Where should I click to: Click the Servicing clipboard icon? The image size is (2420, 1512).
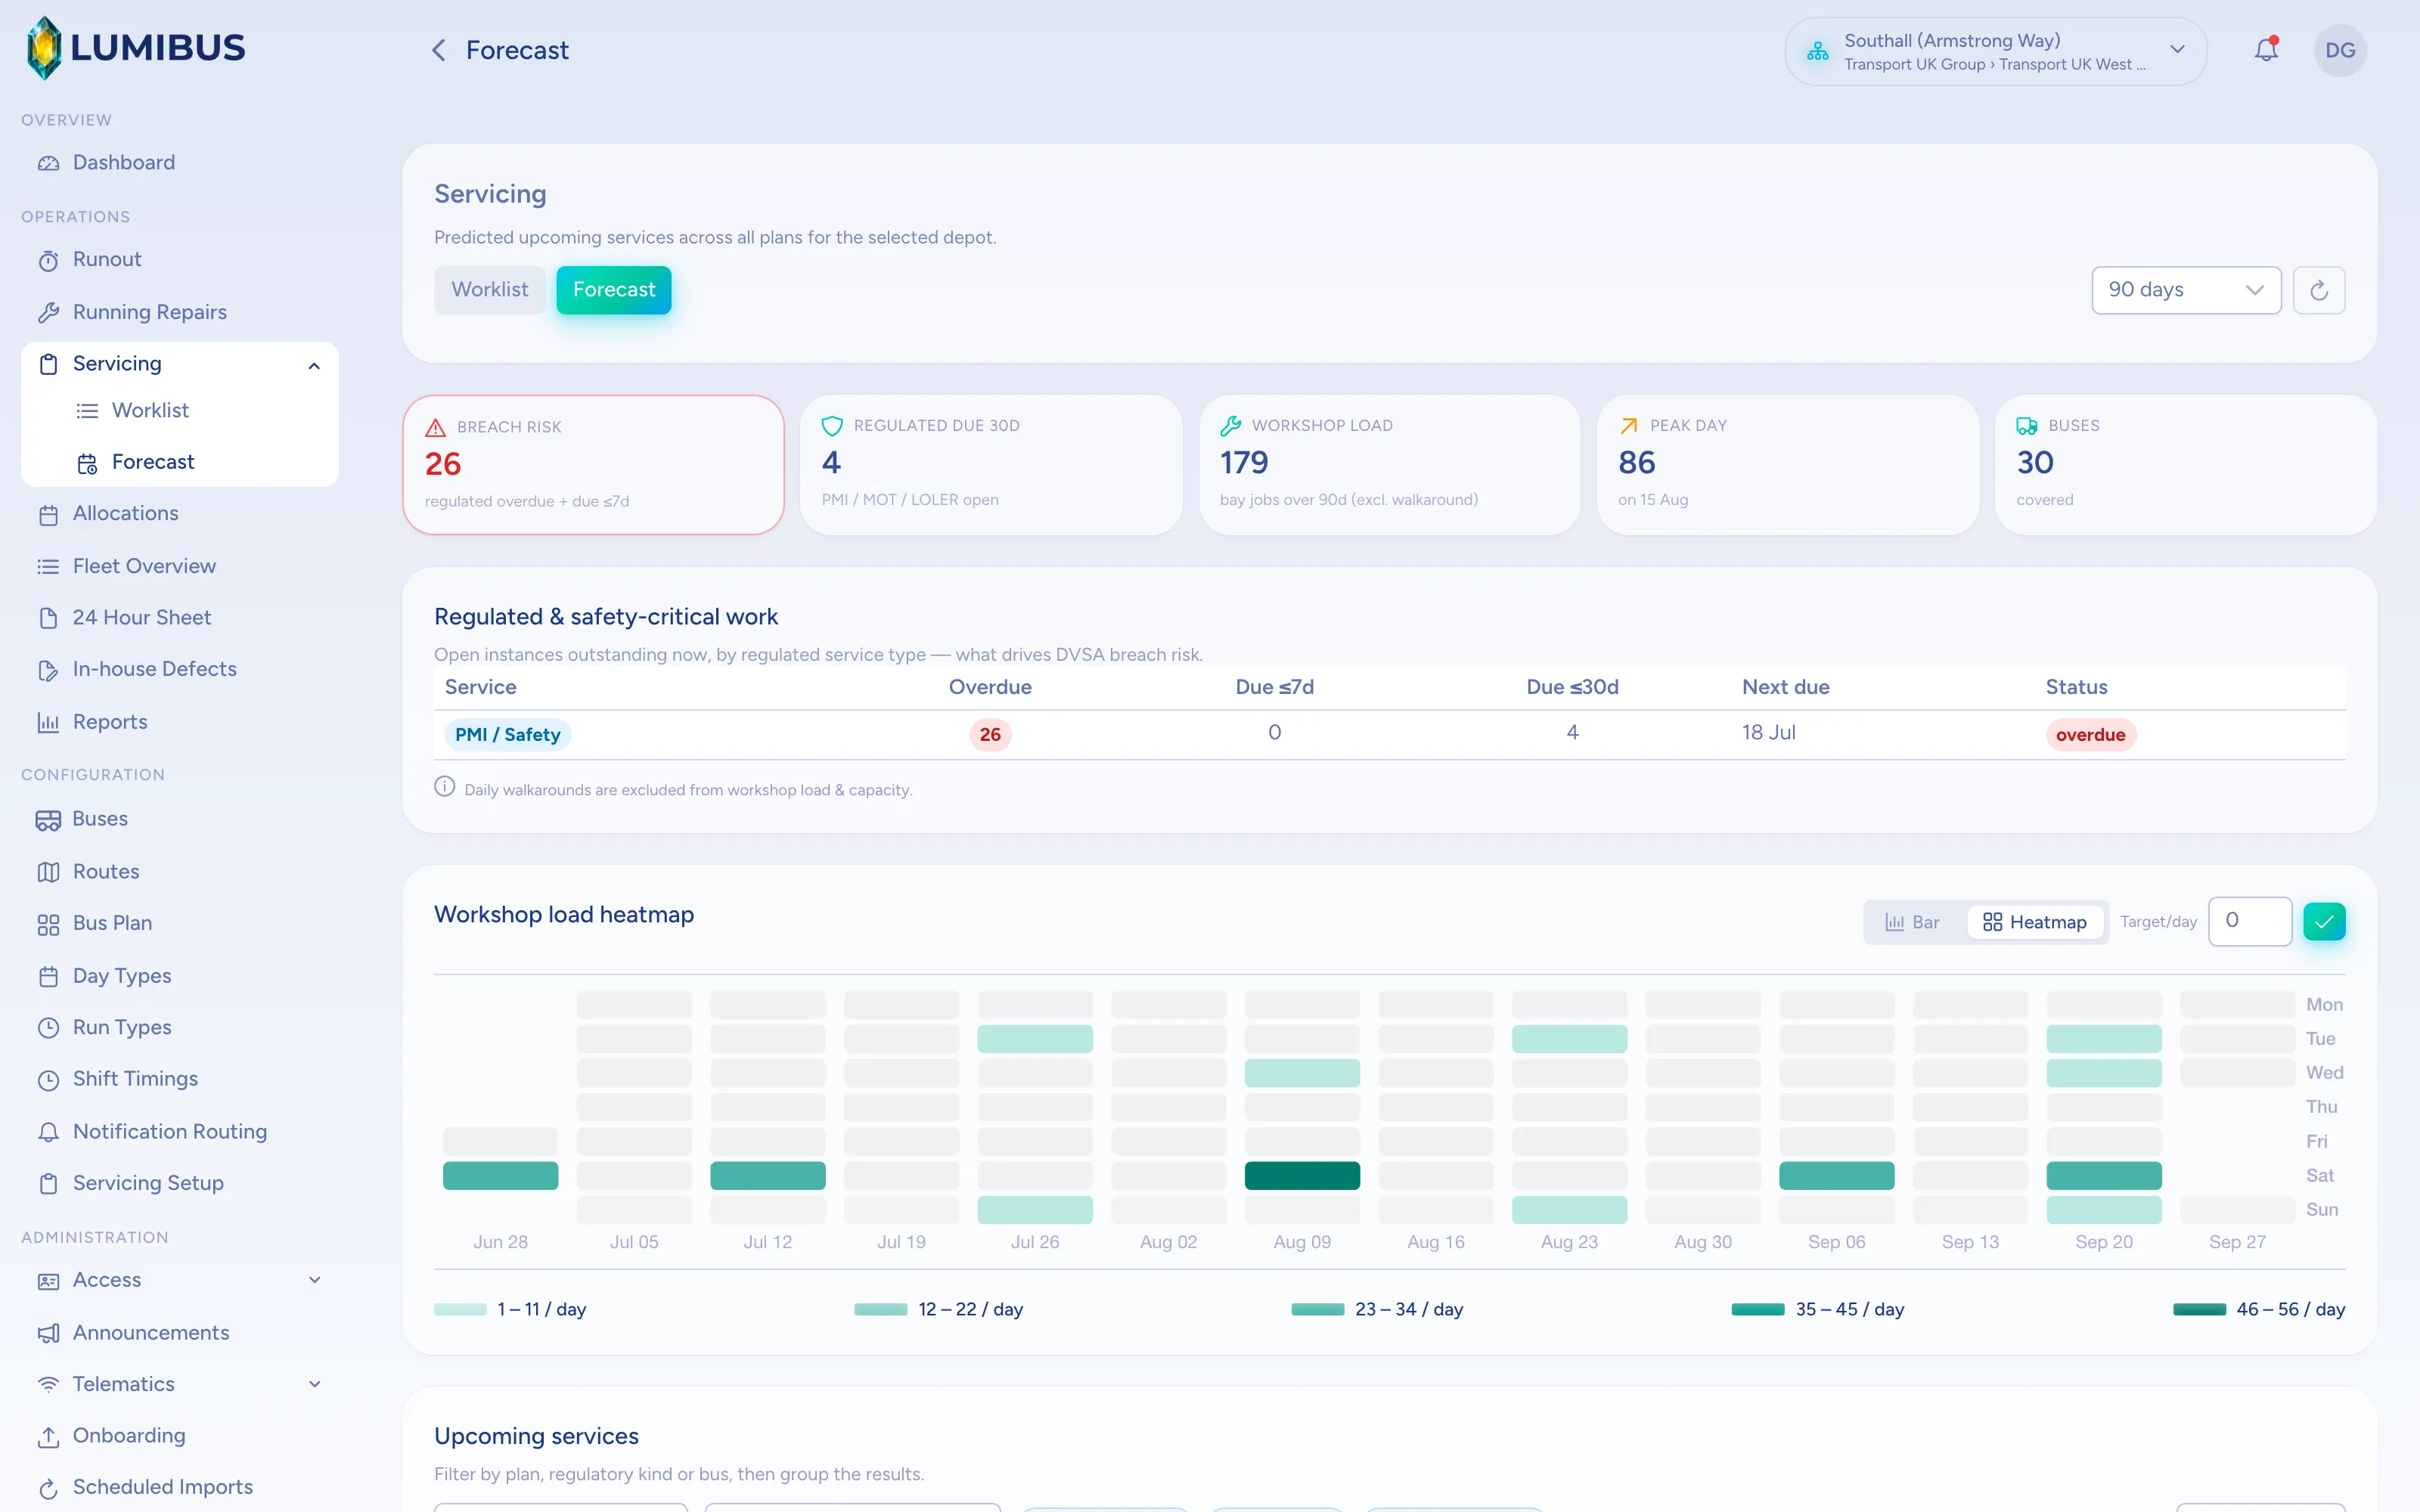click(48, 364)
